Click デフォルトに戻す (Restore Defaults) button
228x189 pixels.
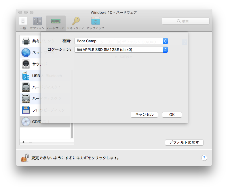pos(184,142)
